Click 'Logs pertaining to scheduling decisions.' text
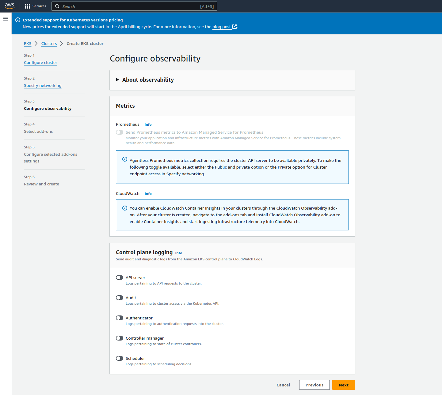The width and height of the screenshot is (442, 395). click(x=159, y=364)
